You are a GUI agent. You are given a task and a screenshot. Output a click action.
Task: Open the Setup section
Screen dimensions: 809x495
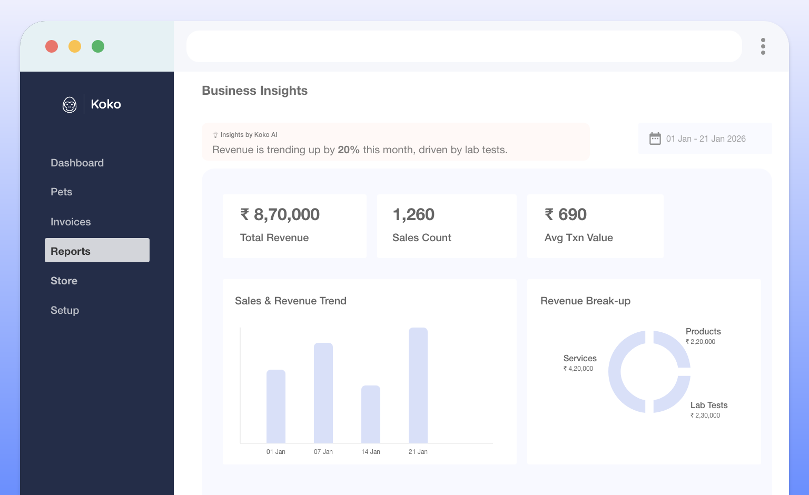pyautogui.click(x=65, y=310)
